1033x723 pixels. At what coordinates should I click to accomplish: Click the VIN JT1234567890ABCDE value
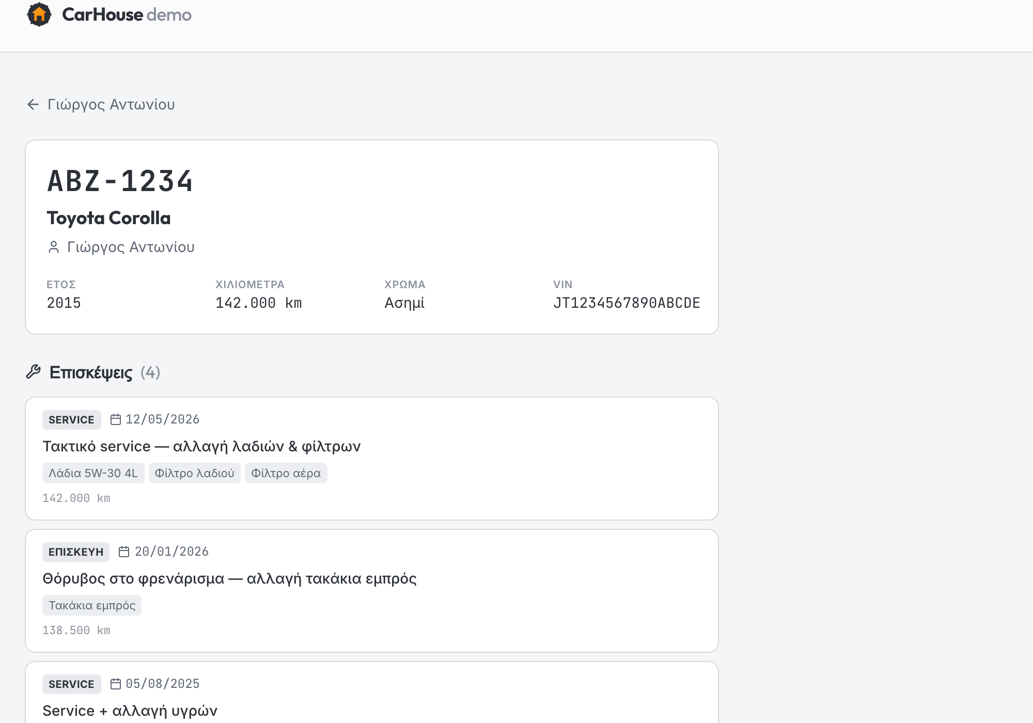(x=627, y=303)
